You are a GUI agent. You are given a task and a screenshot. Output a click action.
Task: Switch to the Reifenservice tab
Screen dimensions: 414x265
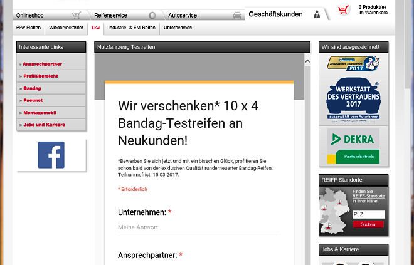pyautogui.click(x=110, y=15)
